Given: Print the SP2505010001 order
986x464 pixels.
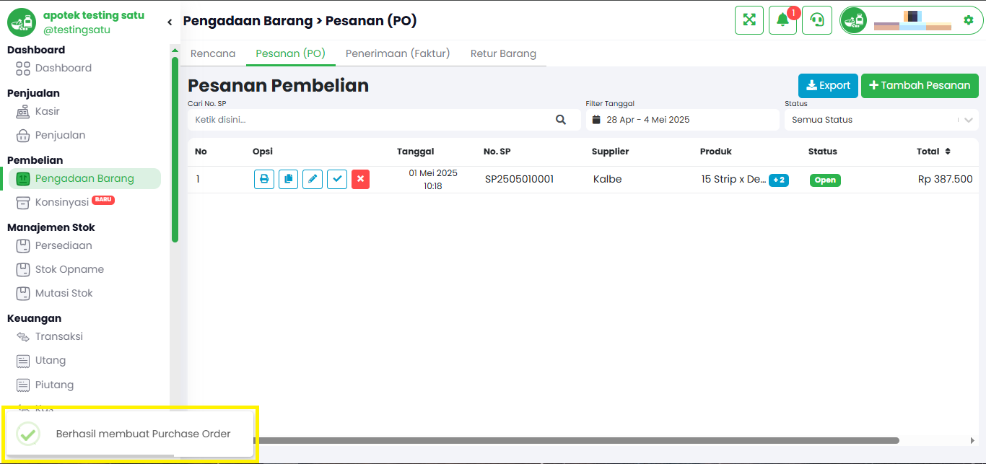Looking at the screenshot, I should pos(264,179).
